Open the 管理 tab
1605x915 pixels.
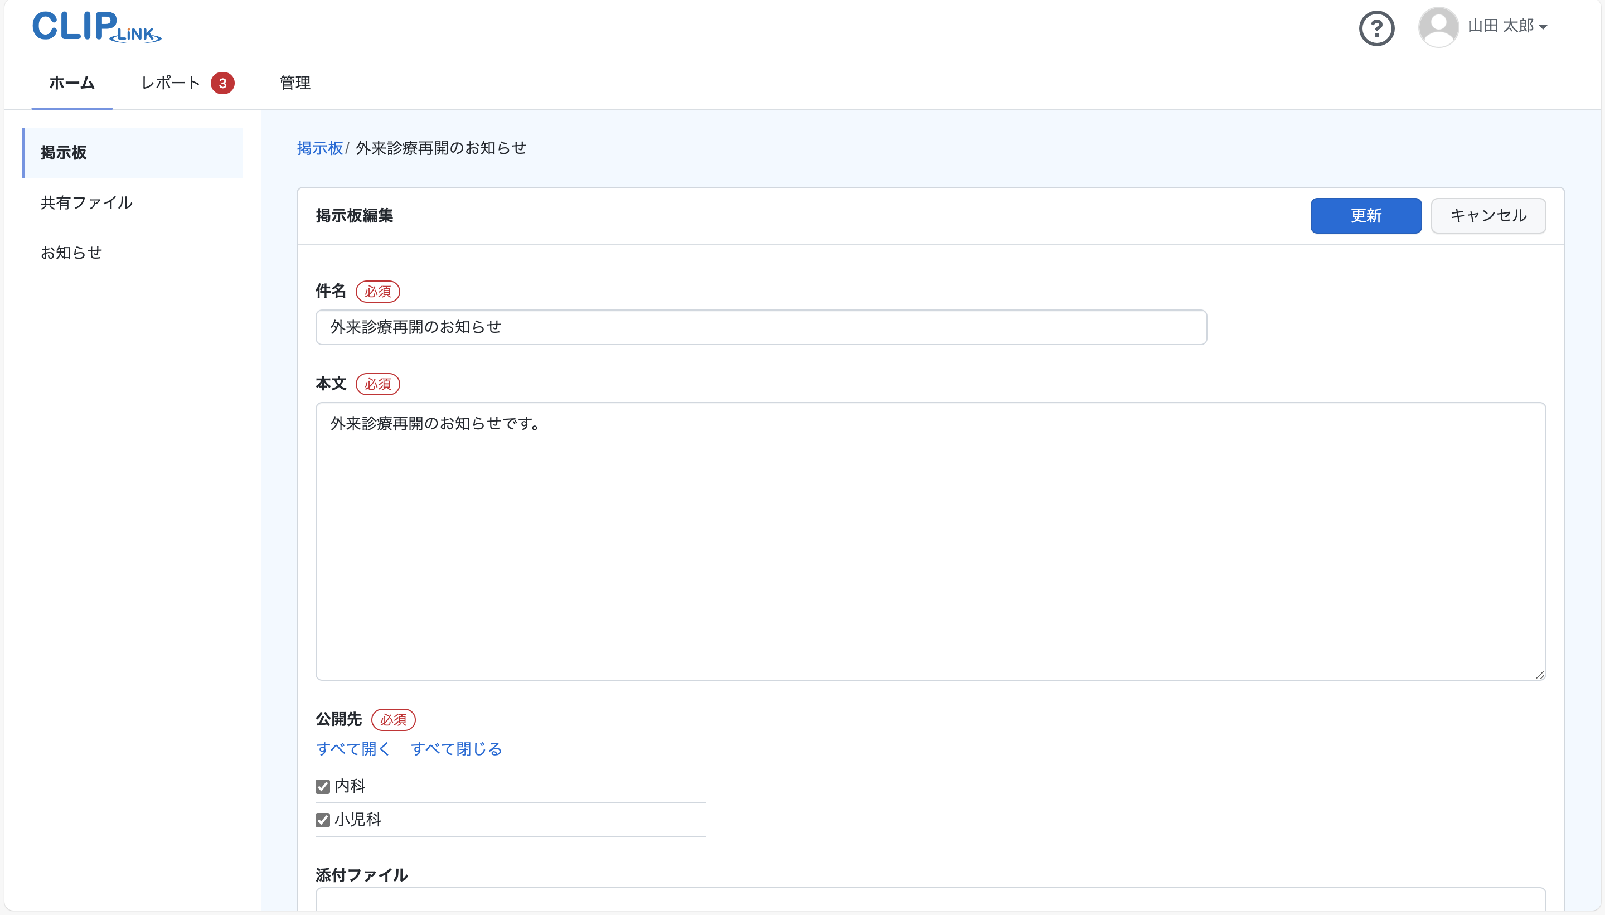coord(294,83)
